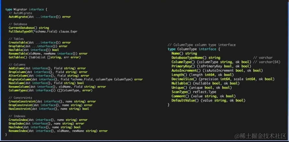
Task: Select the HasTable method line
Action: [34, 50]
